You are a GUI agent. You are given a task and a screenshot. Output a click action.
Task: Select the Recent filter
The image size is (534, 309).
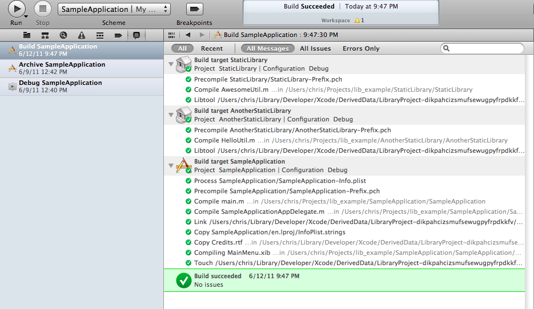point(211,48)
